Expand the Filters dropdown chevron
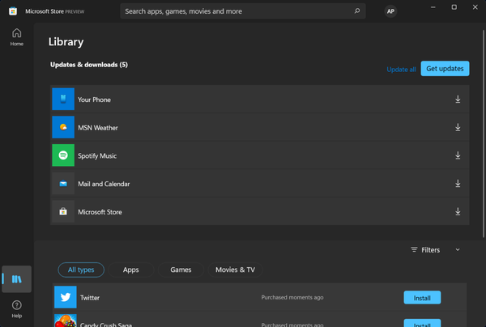The height and width of the screenshot is (327, 486). coord(458,249)
